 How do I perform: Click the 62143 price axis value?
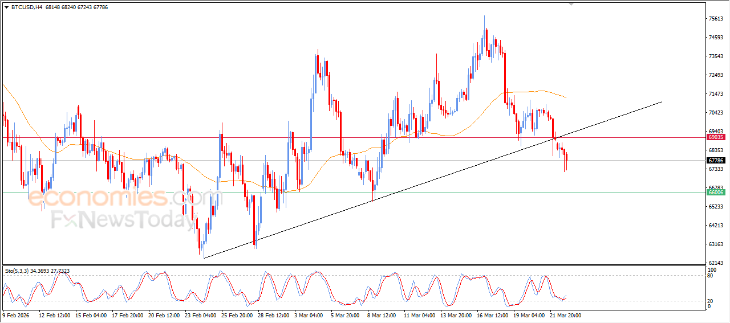(716, 263)
